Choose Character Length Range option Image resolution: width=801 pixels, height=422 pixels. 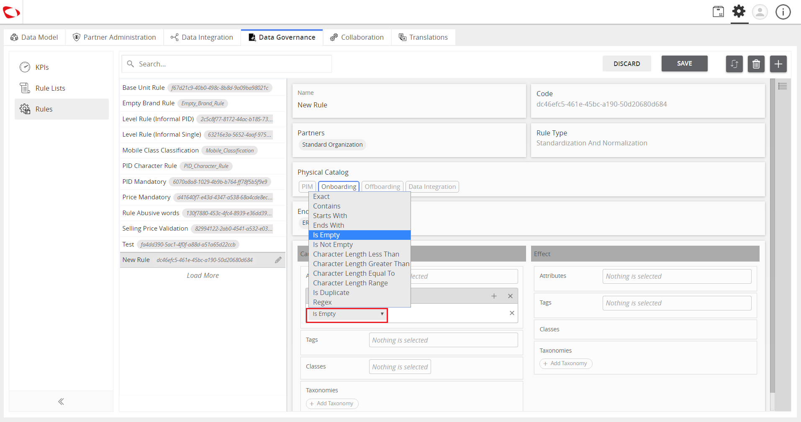click(359, 283)
